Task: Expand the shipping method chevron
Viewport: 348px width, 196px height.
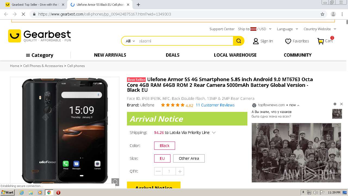Action: coord(214,133)
